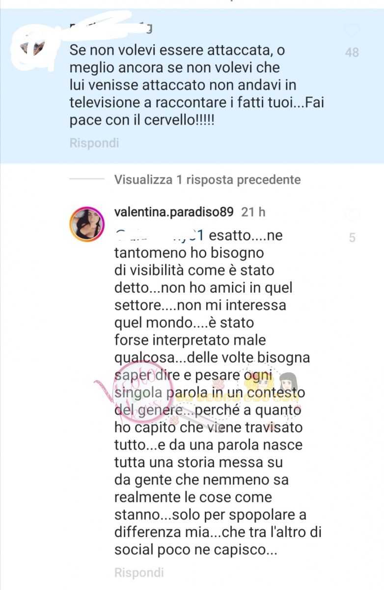Image resolution: width=384 pixels, height=590 pixels.
Task: Click Rispondi under the top comment
Action: [94, 143]
